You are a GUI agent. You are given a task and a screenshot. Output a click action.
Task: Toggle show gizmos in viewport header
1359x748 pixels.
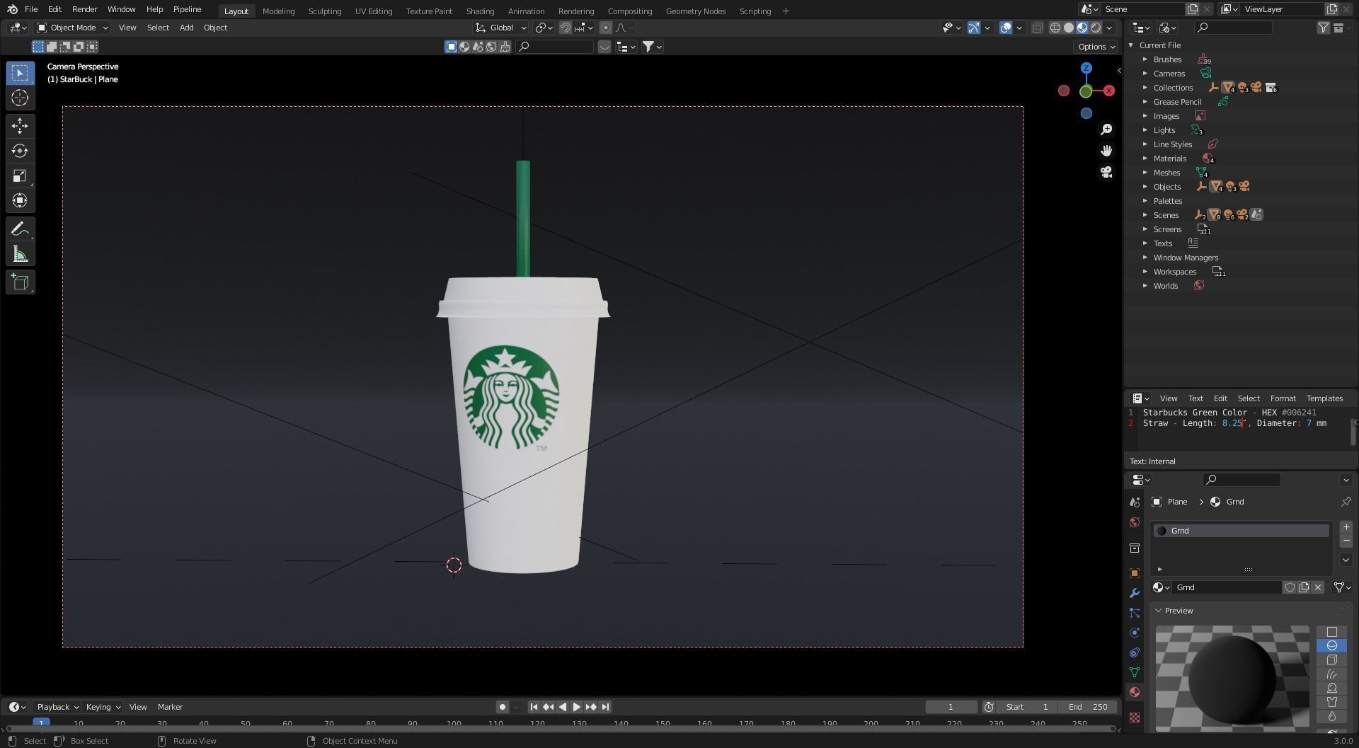click(974, 28)
